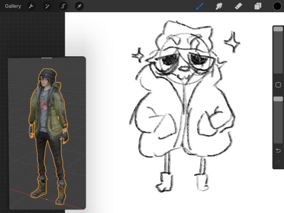
Task: Adjust the brush size slider
Action: pyautogui.click(x=278, y=50)
